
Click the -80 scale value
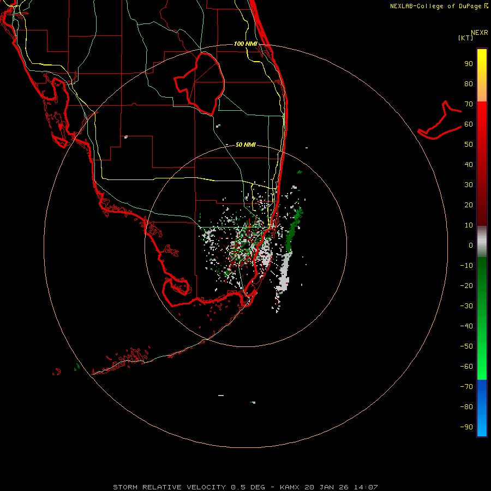[x=466, y=407]
